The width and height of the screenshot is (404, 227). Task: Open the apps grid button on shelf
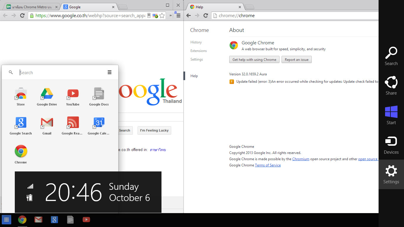[7, 220]
